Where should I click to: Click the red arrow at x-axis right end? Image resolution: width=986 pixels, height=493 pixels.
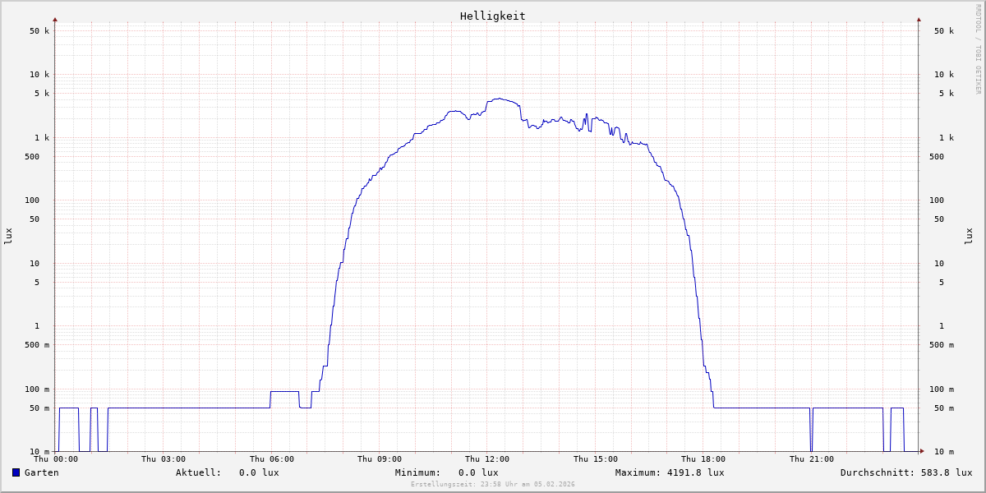921,451
